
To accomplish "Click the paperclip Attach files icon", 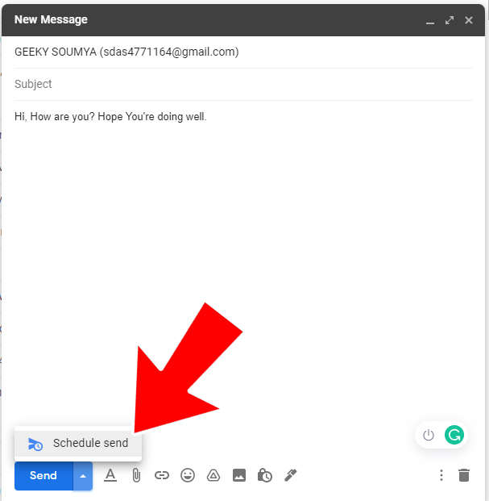I will (x=136, y=475).
